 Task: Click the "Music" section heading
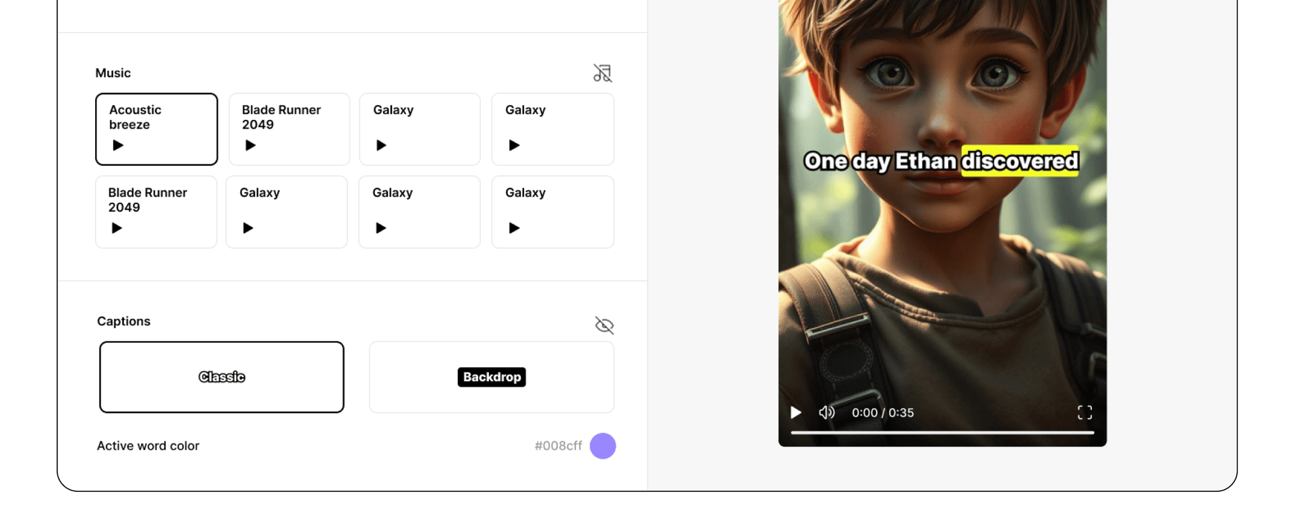point(113,73)
